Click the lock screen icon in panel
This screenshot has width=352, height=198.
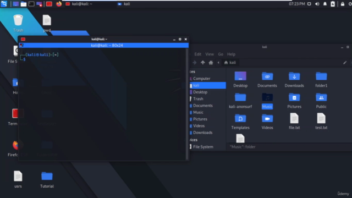click(343, 4)
